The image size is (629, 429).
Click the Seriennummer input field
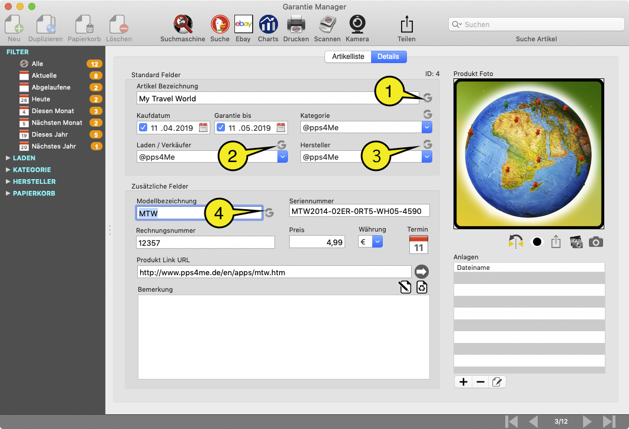coord(359,211)
